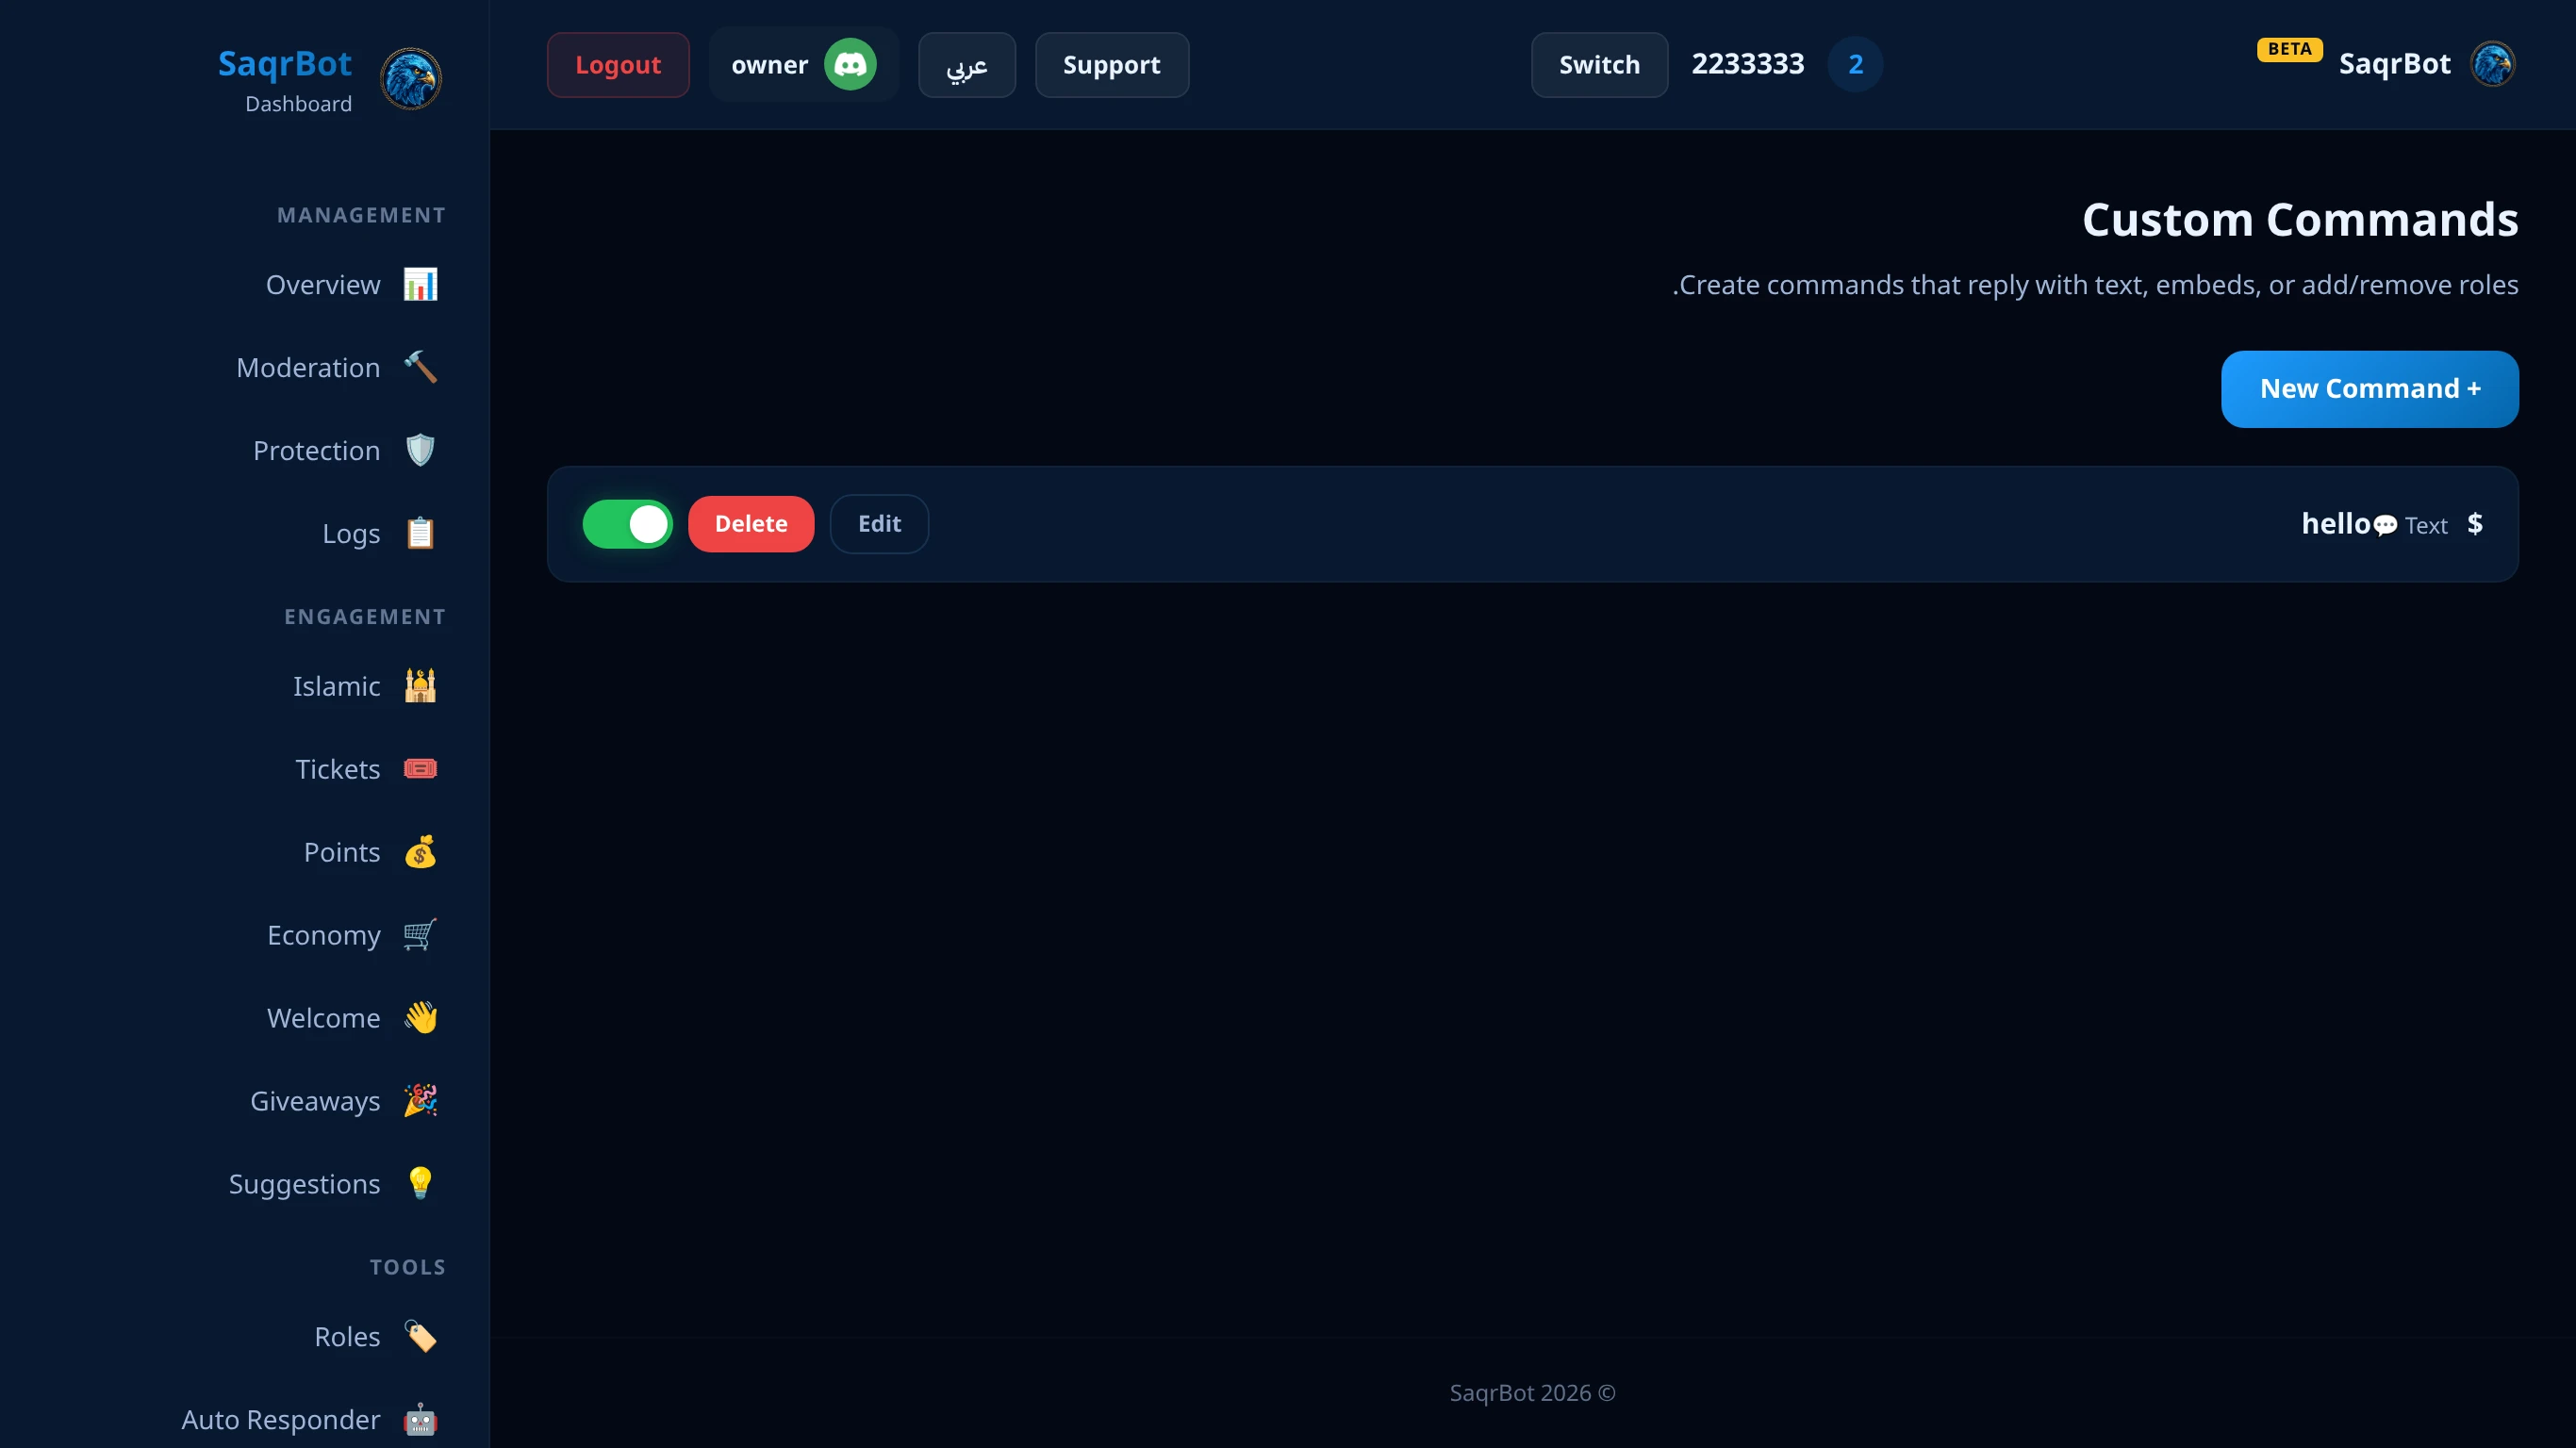This screenshot has width=2576, height=1448.
Task: Click the sidebar SaqrBot falcon logo
Action: click(x=411, y=79)
